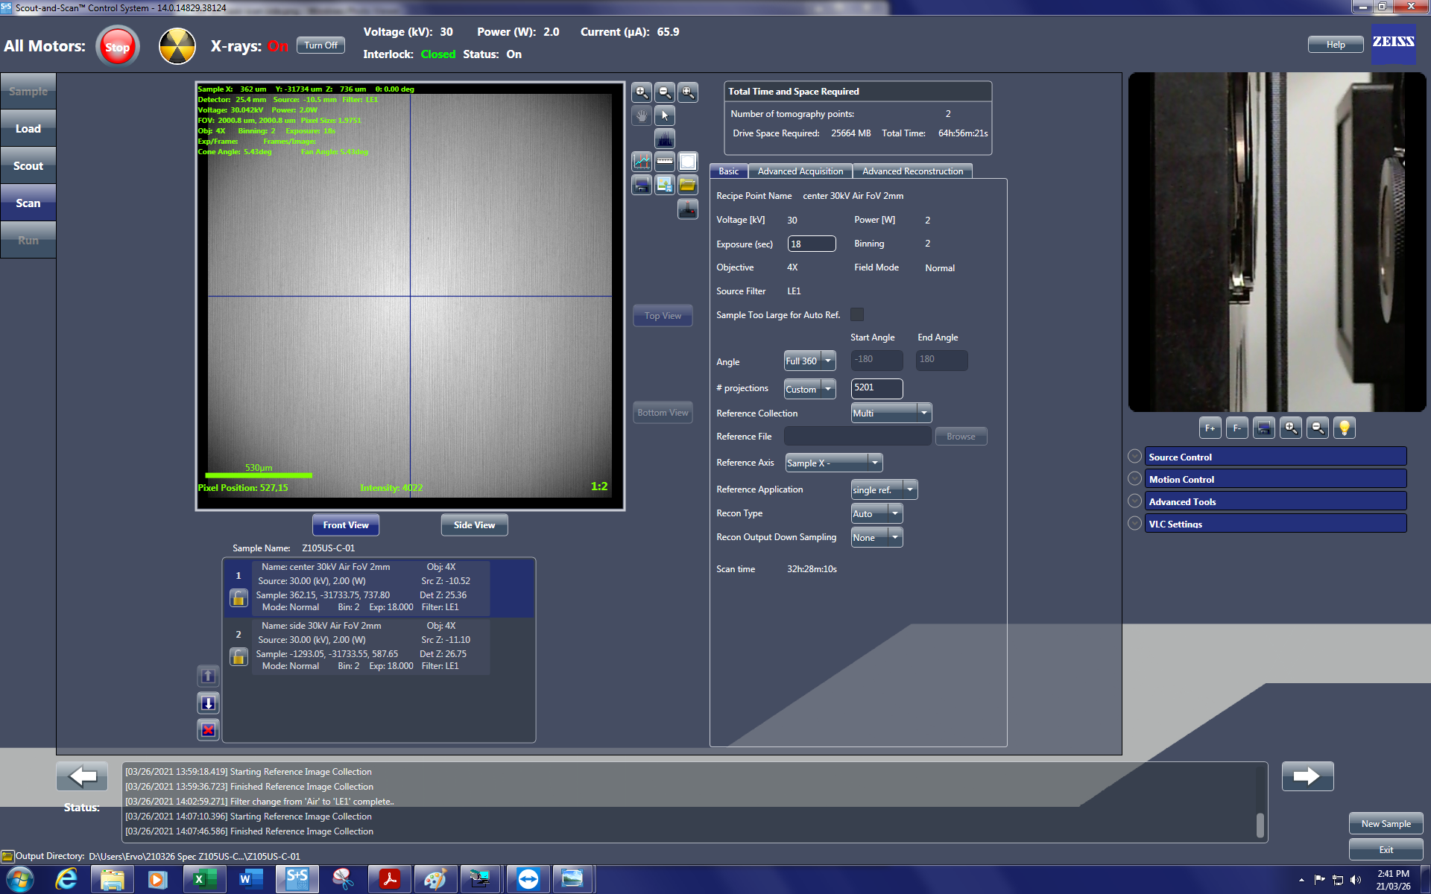Toggle the camera light bulb icon
The image size is (1431, 894).
pyautogui.click(x=1344, y=428)
